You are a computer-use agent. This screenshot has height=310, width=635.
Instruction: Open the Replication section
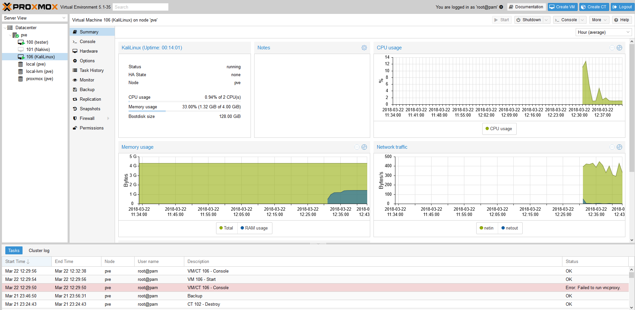tap(92, 99)
